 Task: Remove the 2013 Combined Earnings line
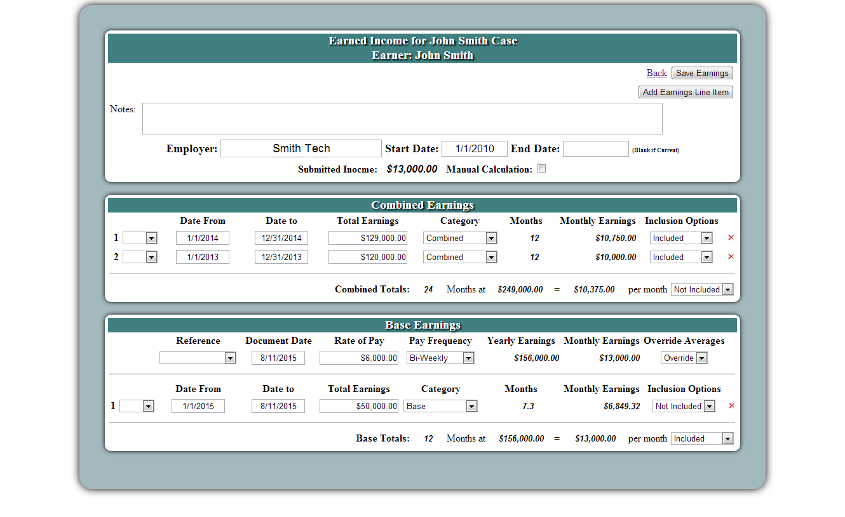pyautogui.click(x=730, y=256)
